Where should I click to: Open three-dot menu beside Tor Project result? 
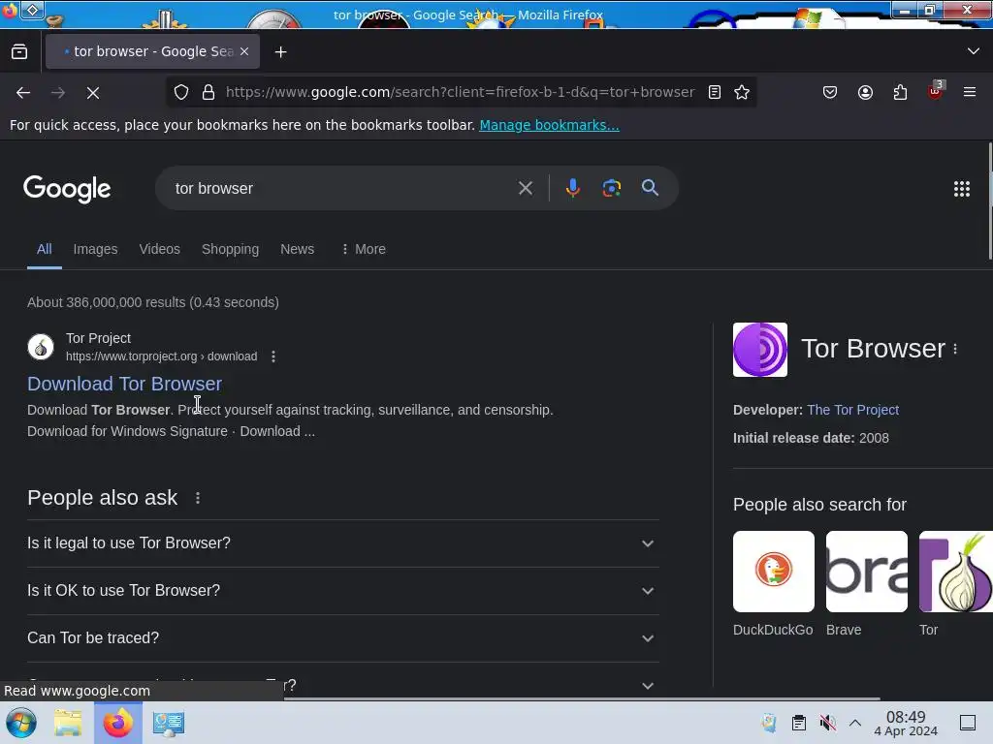tap(272, 356)
